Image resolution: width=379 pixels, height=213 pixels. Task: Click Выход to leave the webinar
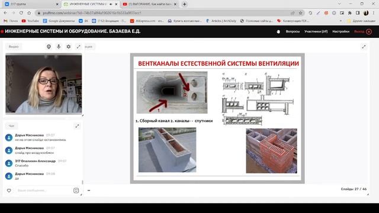tap(359, 31)
